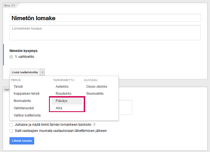Choose Aika from the menu
Image resolution: width=210 pixels, height=152 pixels.
point(59,108)
